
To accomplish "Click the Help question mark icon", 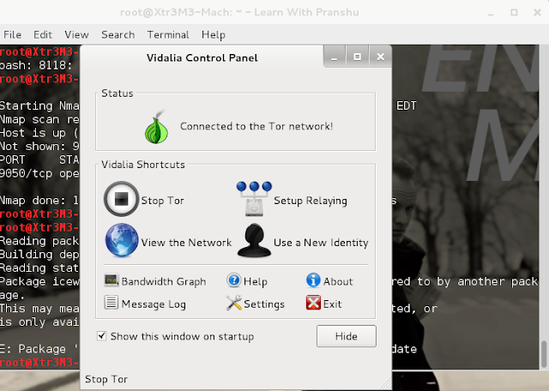I will click(233, 280).
